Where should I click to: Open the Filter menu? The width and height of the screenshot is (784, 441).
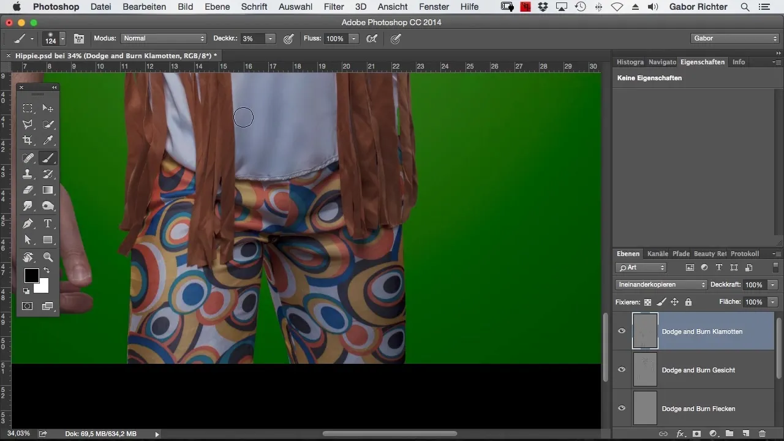(333, 7)
